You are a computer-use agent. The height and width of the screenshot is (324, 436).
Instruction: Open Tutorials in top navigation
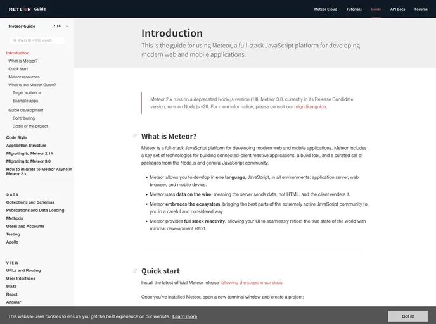click(x=354, y=9)
